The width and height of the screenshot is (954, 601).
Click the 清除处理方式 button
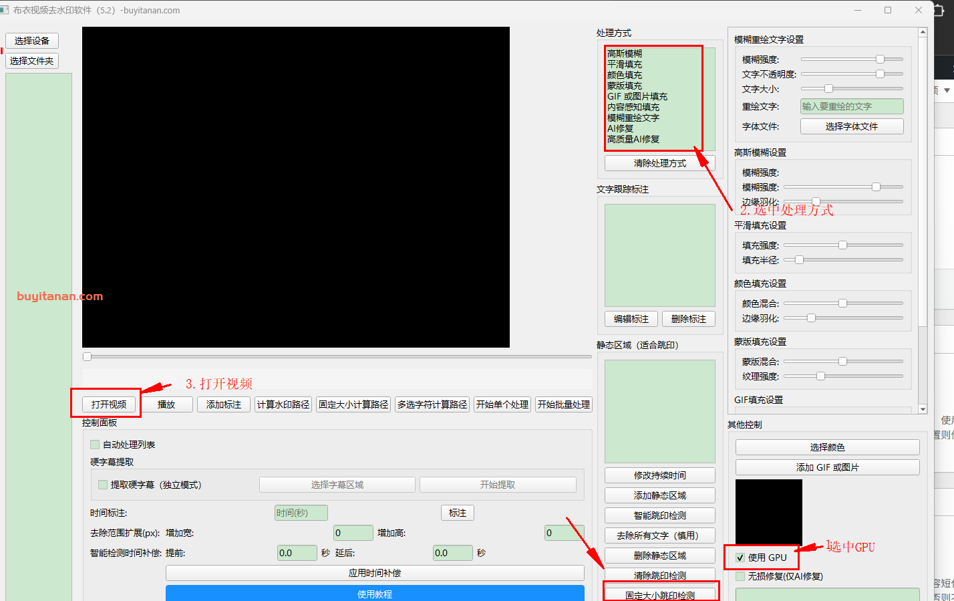click(659, 163)
